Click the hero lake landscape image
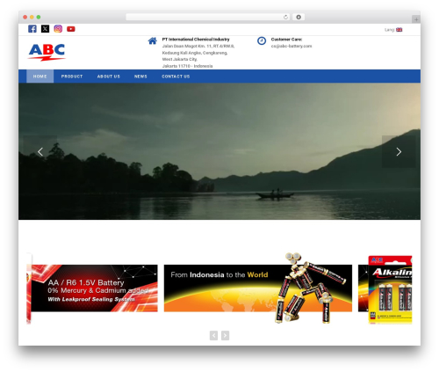Image resolution: width=439 pixels, height=372 pixels. click(x=219, y=151)
